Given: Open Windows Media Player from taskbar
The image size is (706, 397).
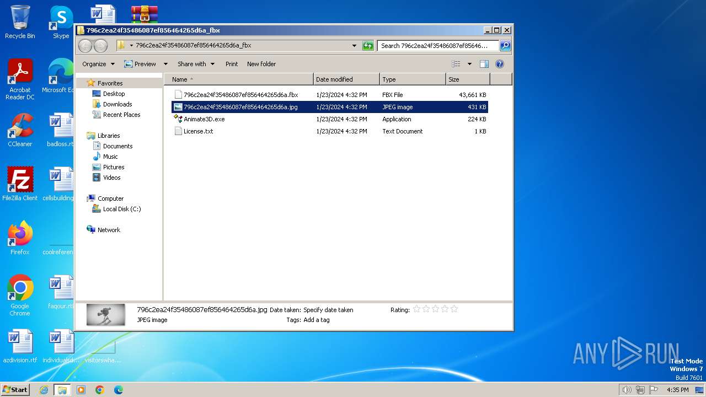Looking at the screenshot, I should point(81,390).
